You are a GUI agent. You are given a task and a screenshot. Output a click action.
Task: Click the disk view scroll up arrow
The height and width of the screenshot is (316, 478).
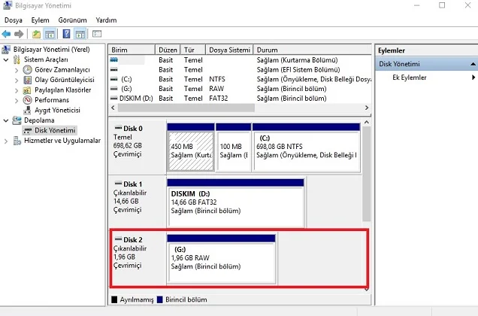pos(367,122)
